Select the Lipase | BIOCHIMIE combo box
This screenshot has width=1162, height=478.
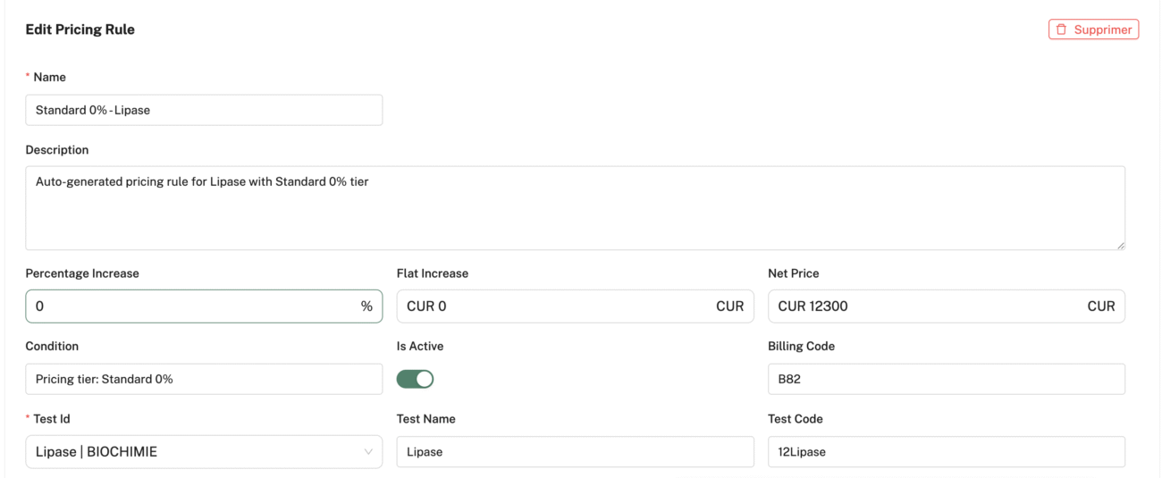pyautogui.click(x=204, y=452)
